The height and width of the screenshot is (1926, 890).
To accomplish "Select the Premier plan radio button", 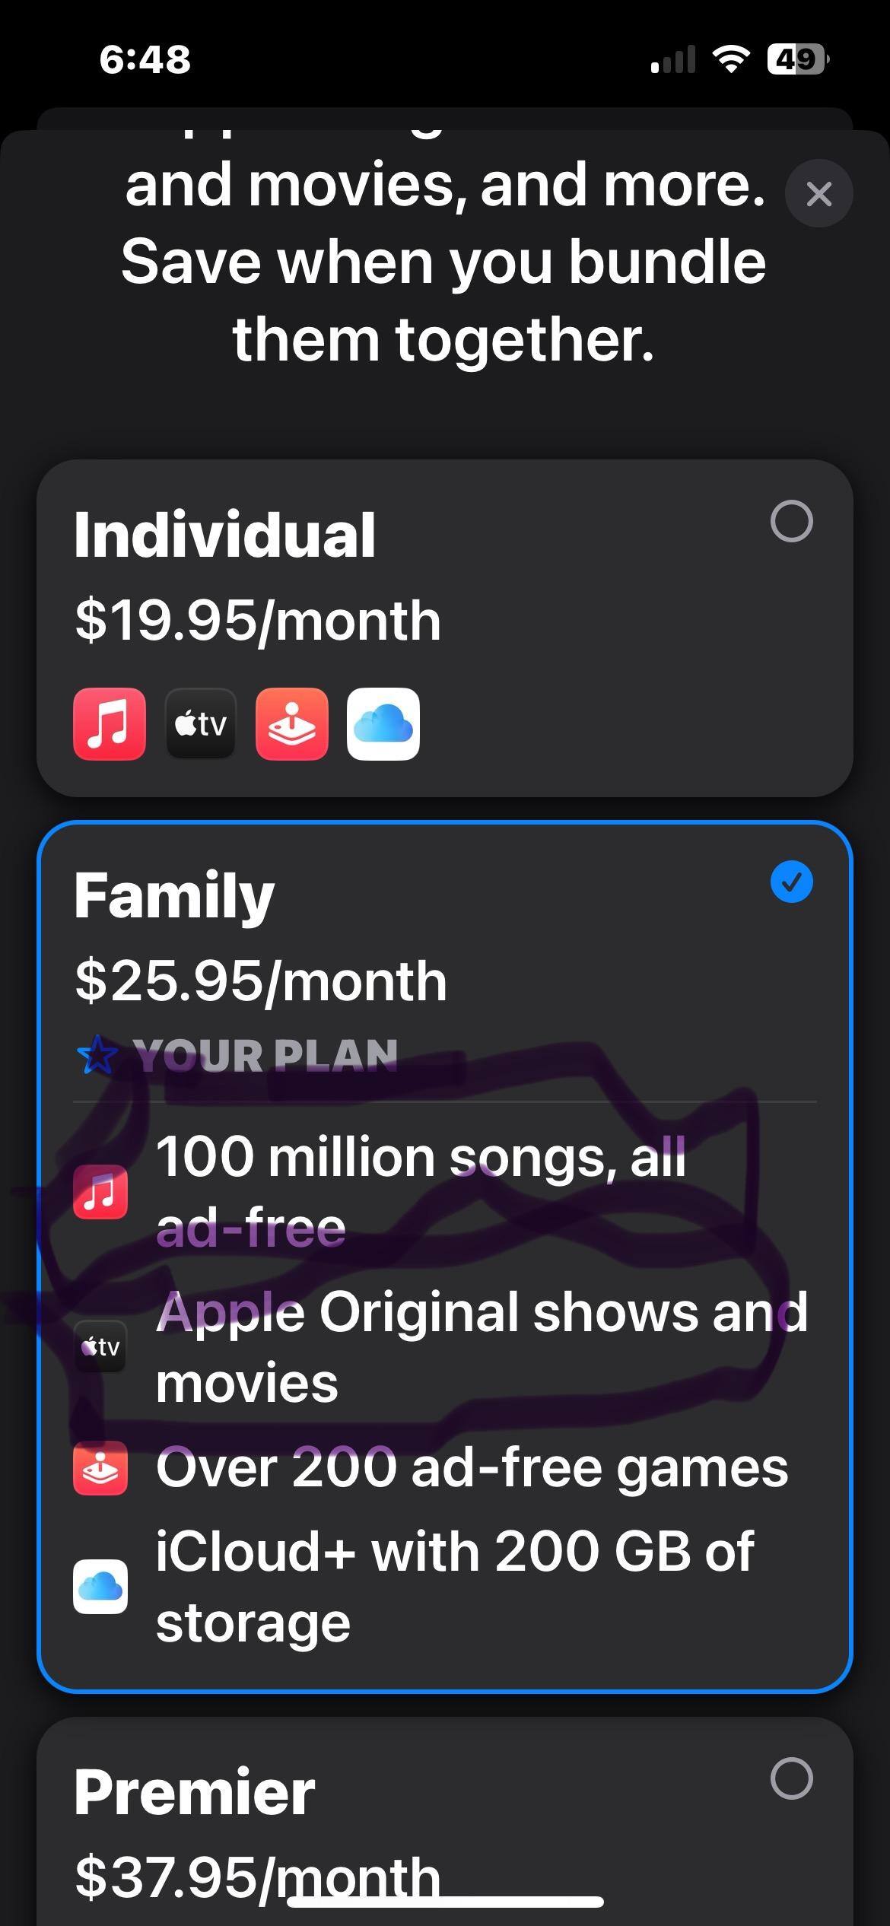I will 791,1778.
